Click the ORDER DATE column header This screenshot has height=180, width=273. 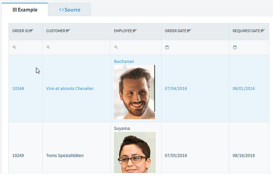(195, 32)
